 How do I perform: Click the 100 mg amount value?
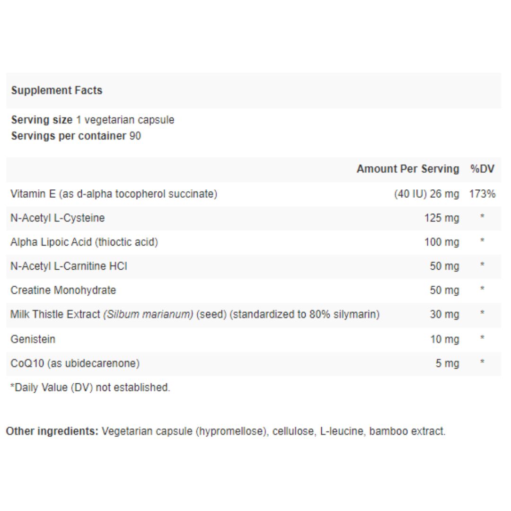[441, 242]
